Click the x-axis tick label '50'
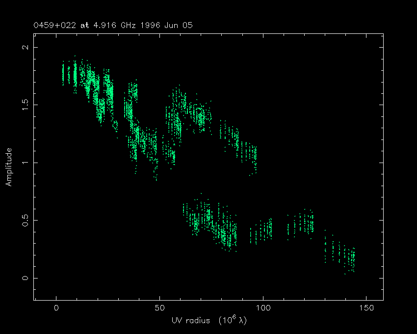 tap(159, 308)
